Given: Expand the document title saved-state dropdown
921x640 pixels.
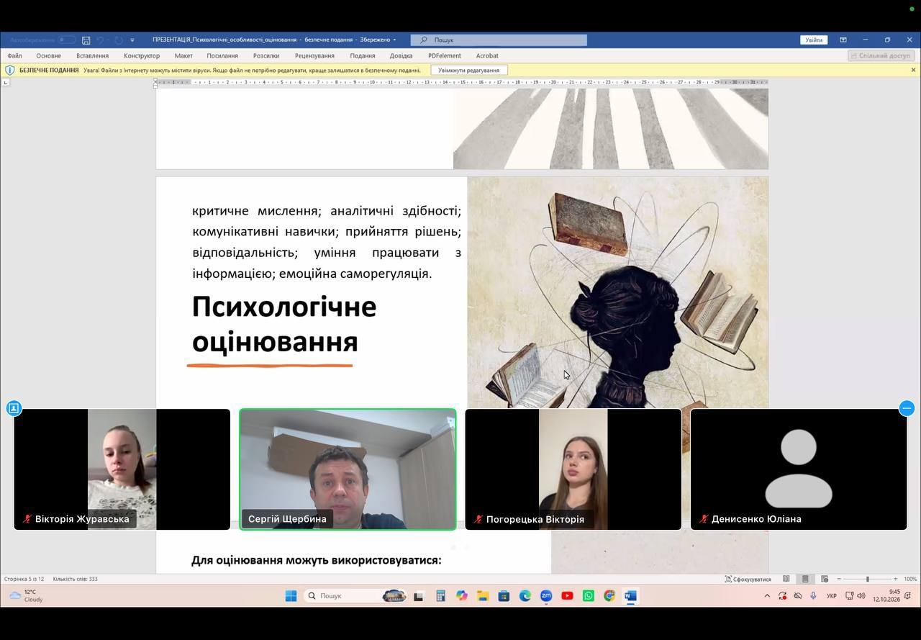Looking at the screenshot, I should pyautogui.click(x=394, y=40).
